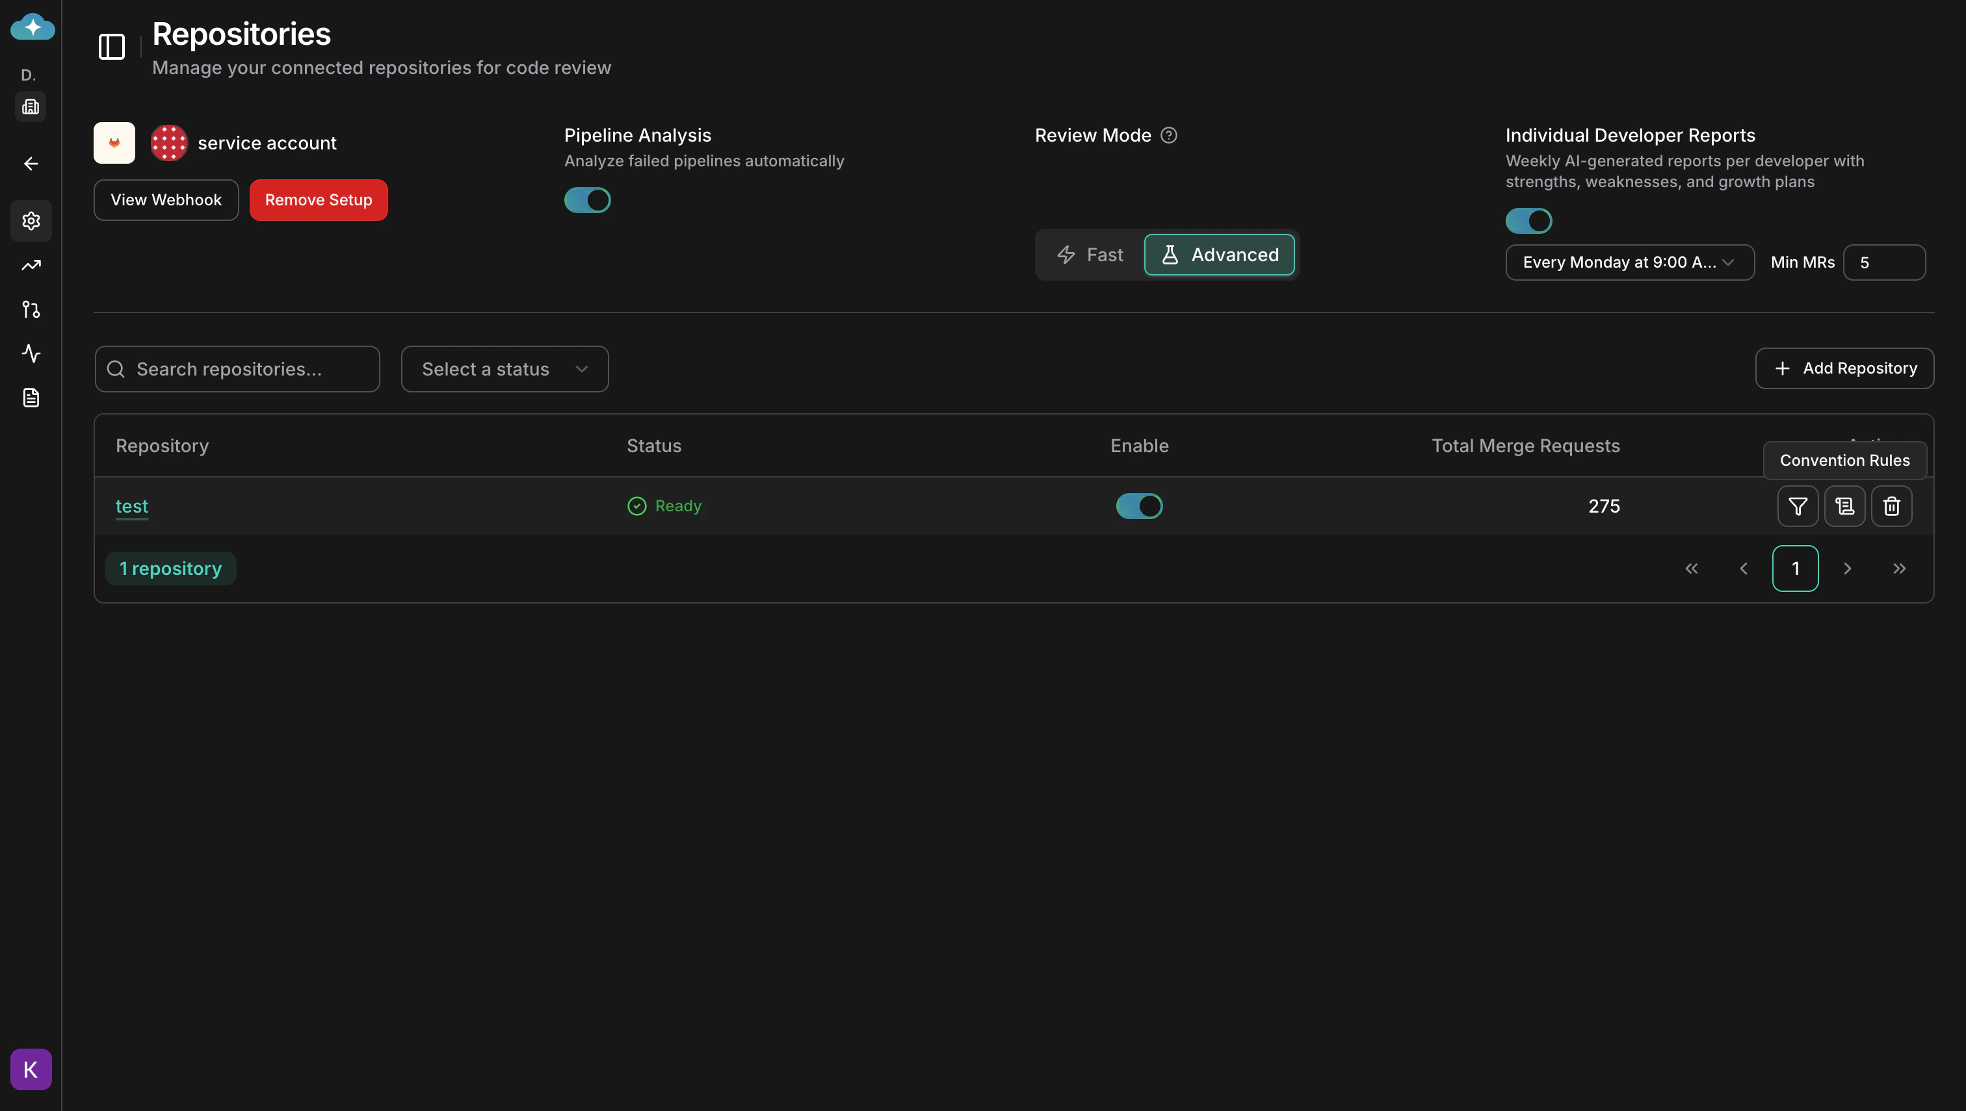
Task: Disable the Pipeline Analysis toggle
Action: click(587, 200)
